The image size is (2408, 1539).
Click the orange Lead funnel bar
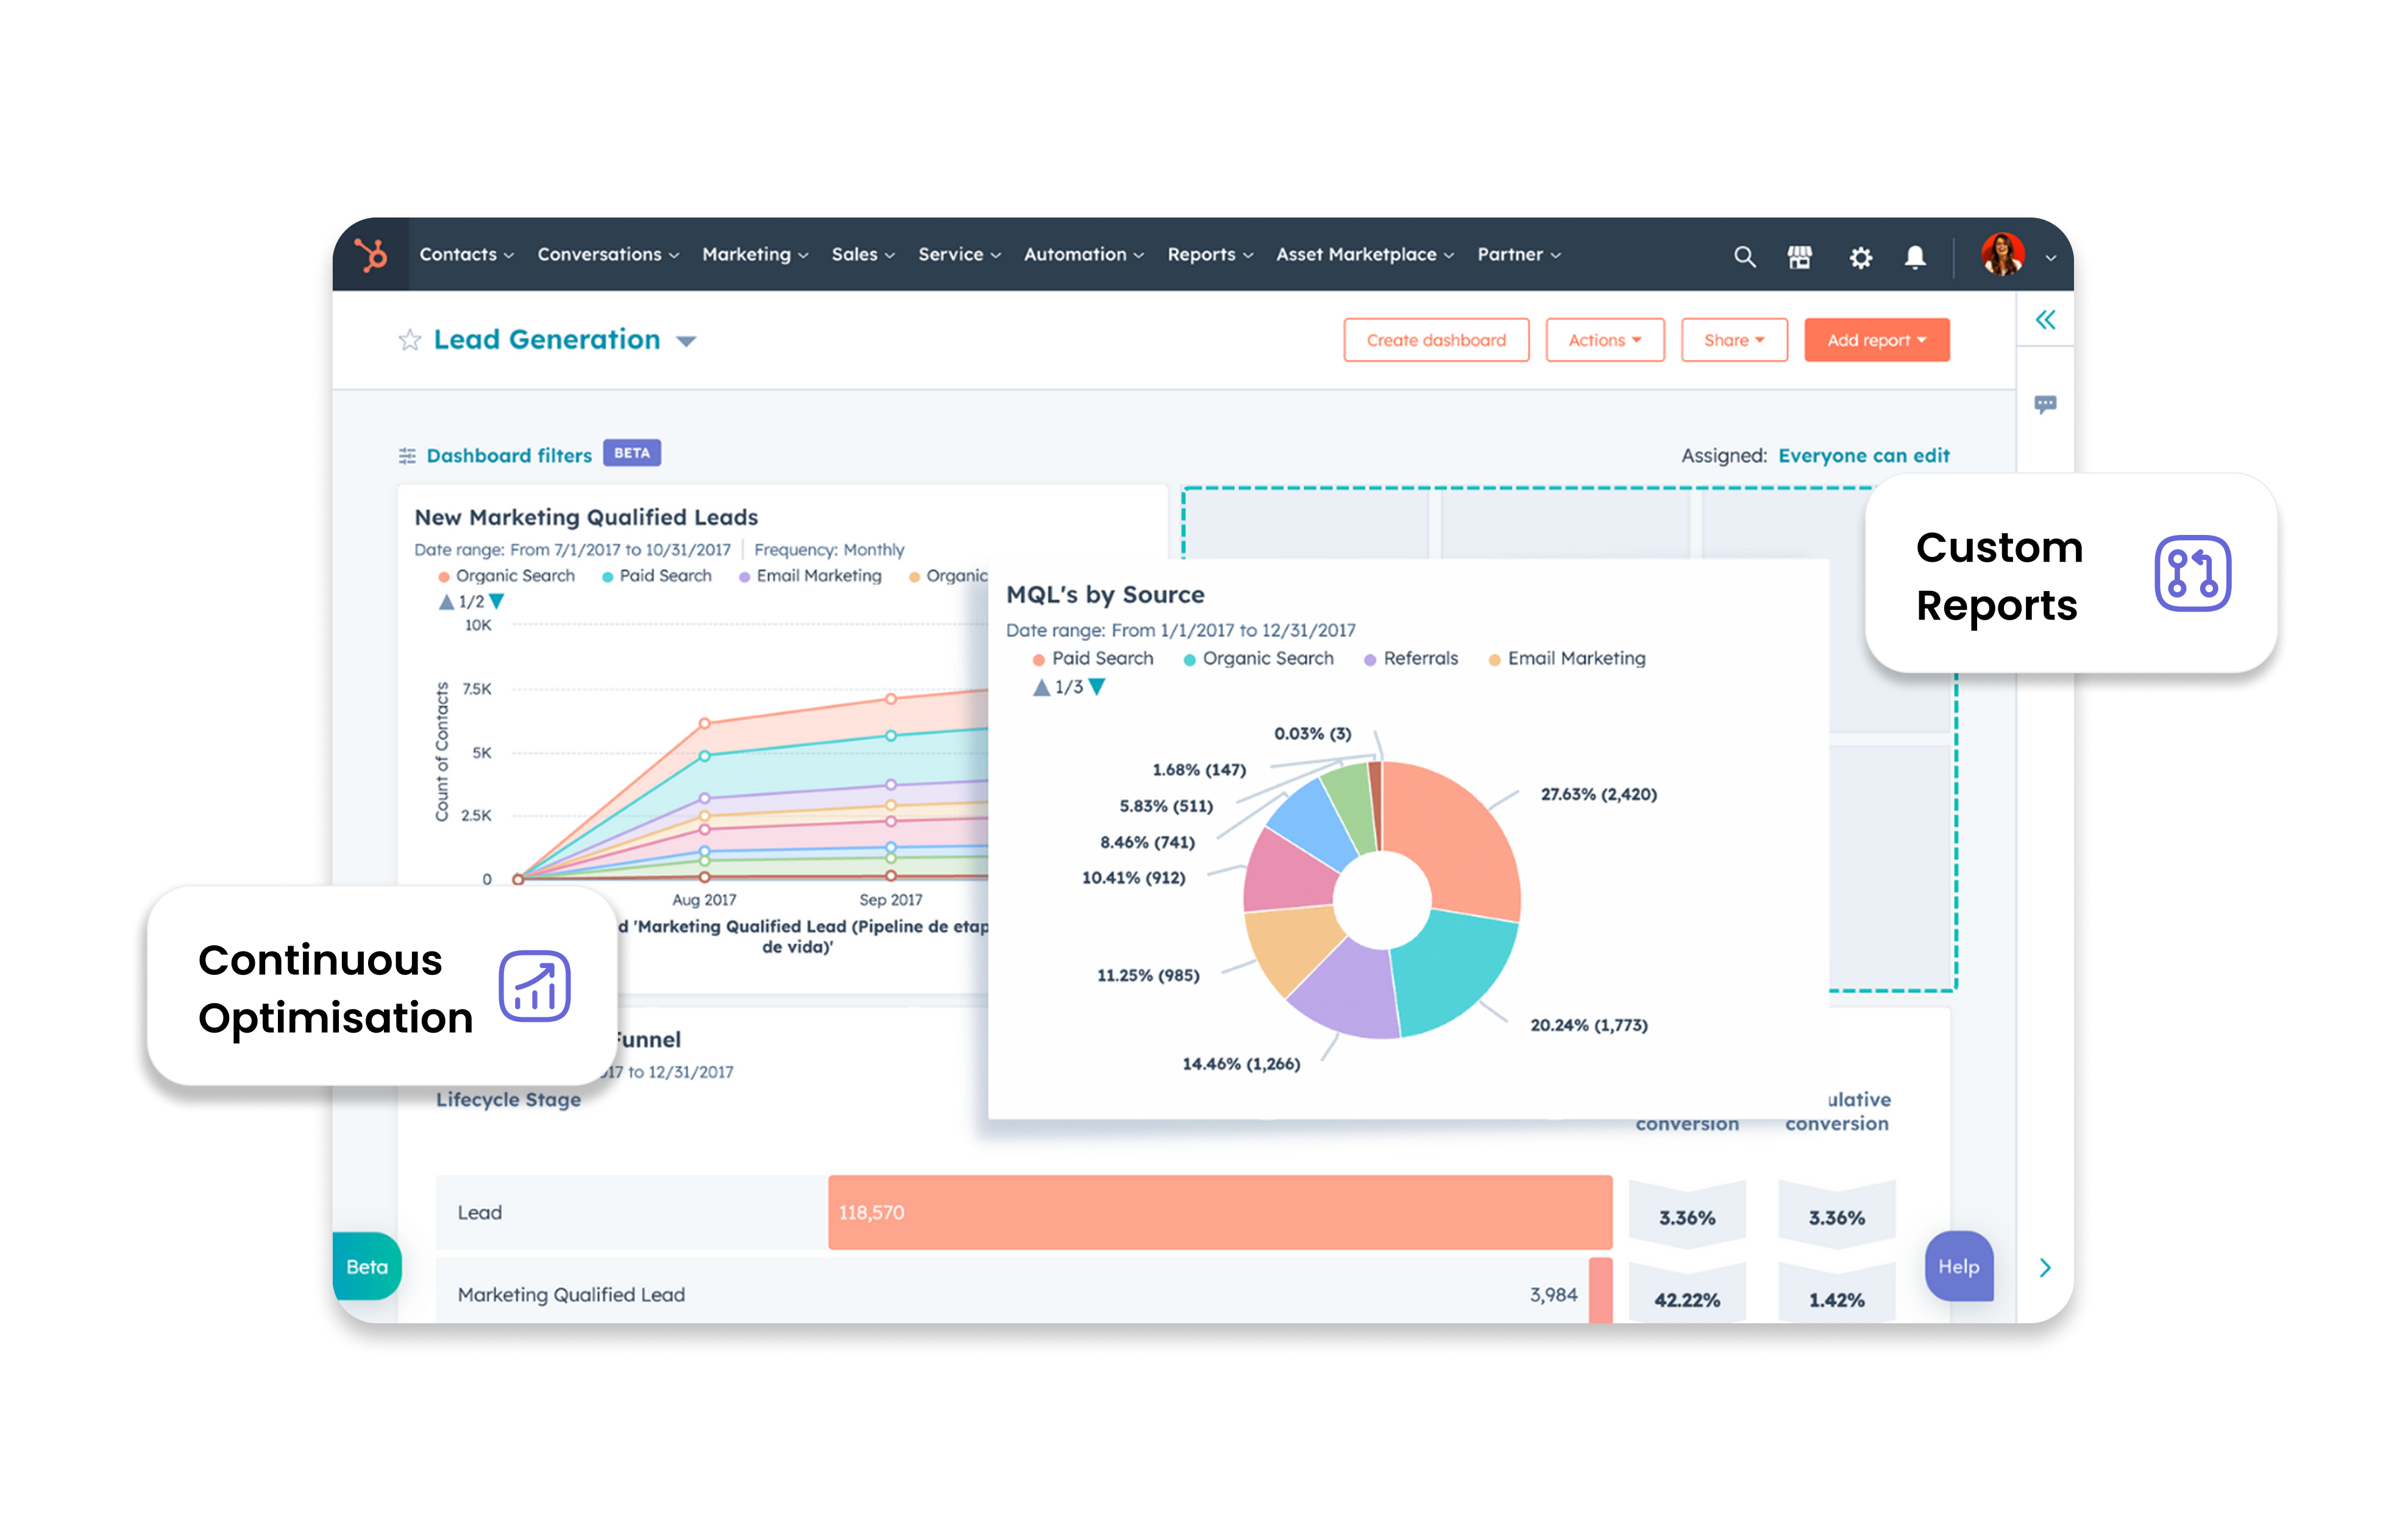[1219, 1212]
